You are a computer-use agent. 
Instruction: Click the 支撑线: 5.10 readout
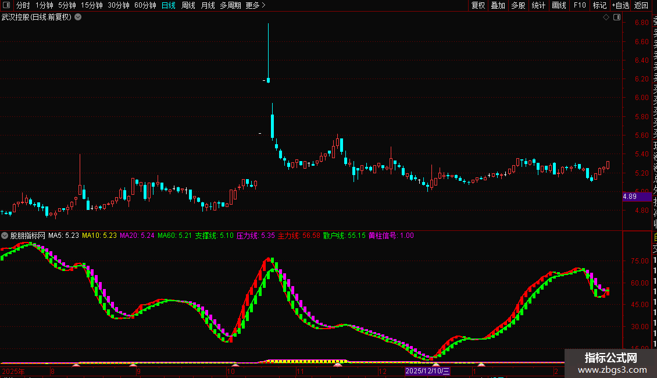[214, 236]
